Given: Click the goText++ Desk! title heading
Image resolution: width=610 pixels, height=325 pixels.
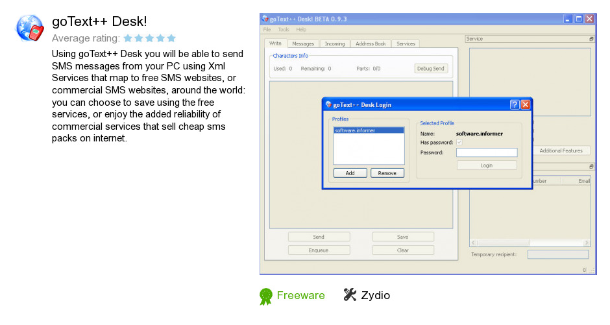Looking at the screenshot, I should 99,21.
